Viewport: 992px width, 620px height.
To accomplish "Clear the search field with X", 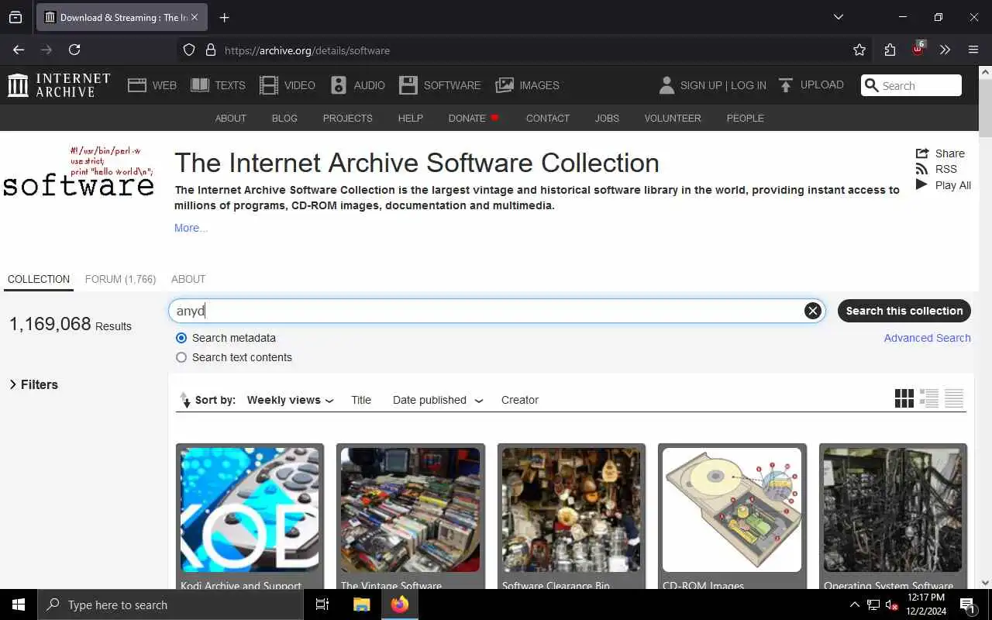I will coord(812,311).
